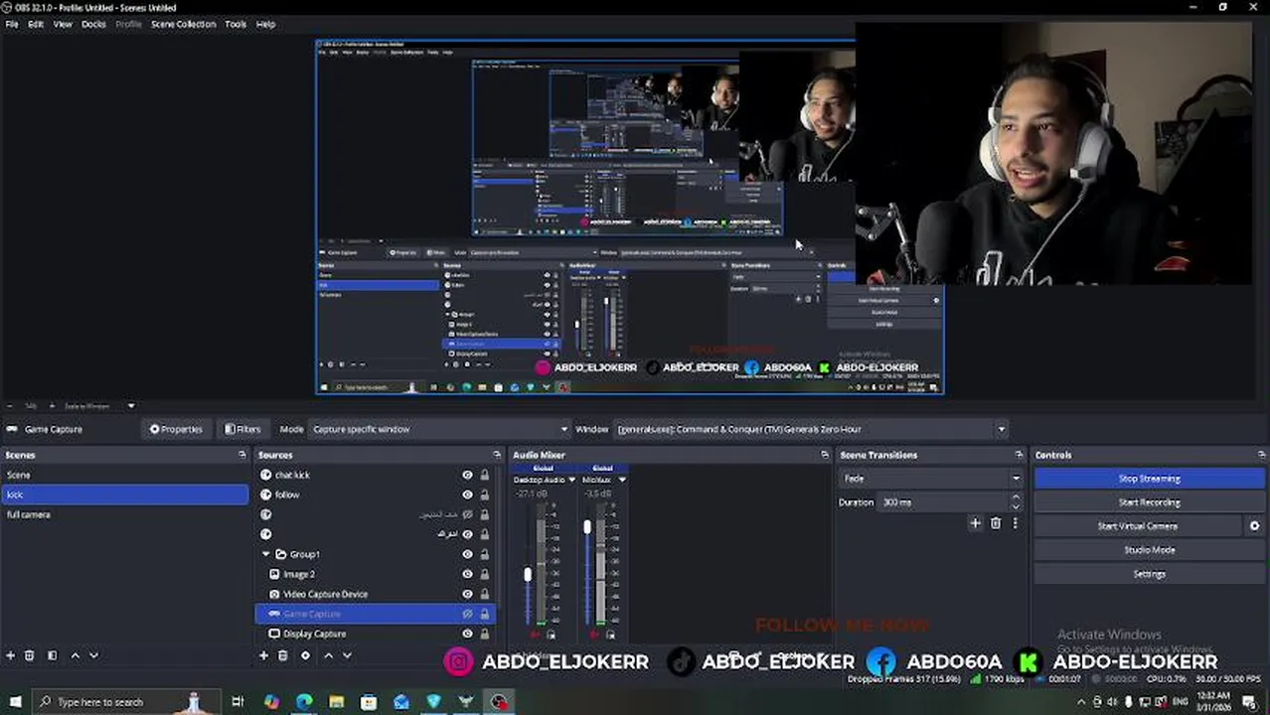Open OBS Settings from Controls
The image size is (1270, 715).
(1150, 574)
